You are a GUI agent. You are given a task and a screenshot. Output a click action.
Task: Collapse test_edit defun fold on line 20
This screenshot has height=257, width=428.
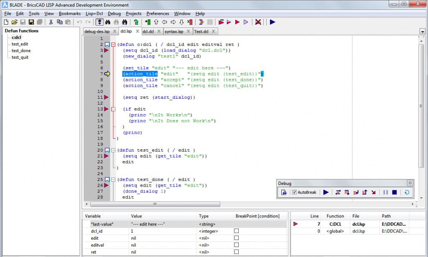click(x=113, y=150)
